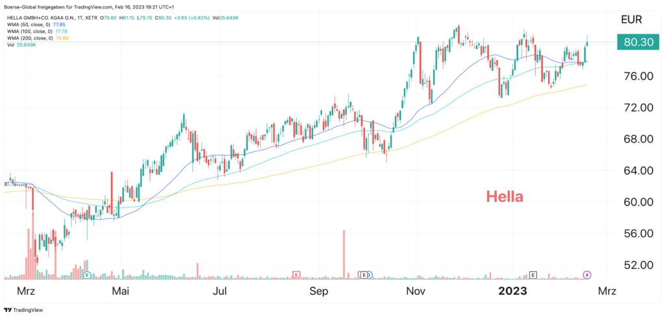Image resolution: width=665 pixels, height=317 pixels.
Task: Click the tallest red volume bar near October
Action: coord(344,254)
